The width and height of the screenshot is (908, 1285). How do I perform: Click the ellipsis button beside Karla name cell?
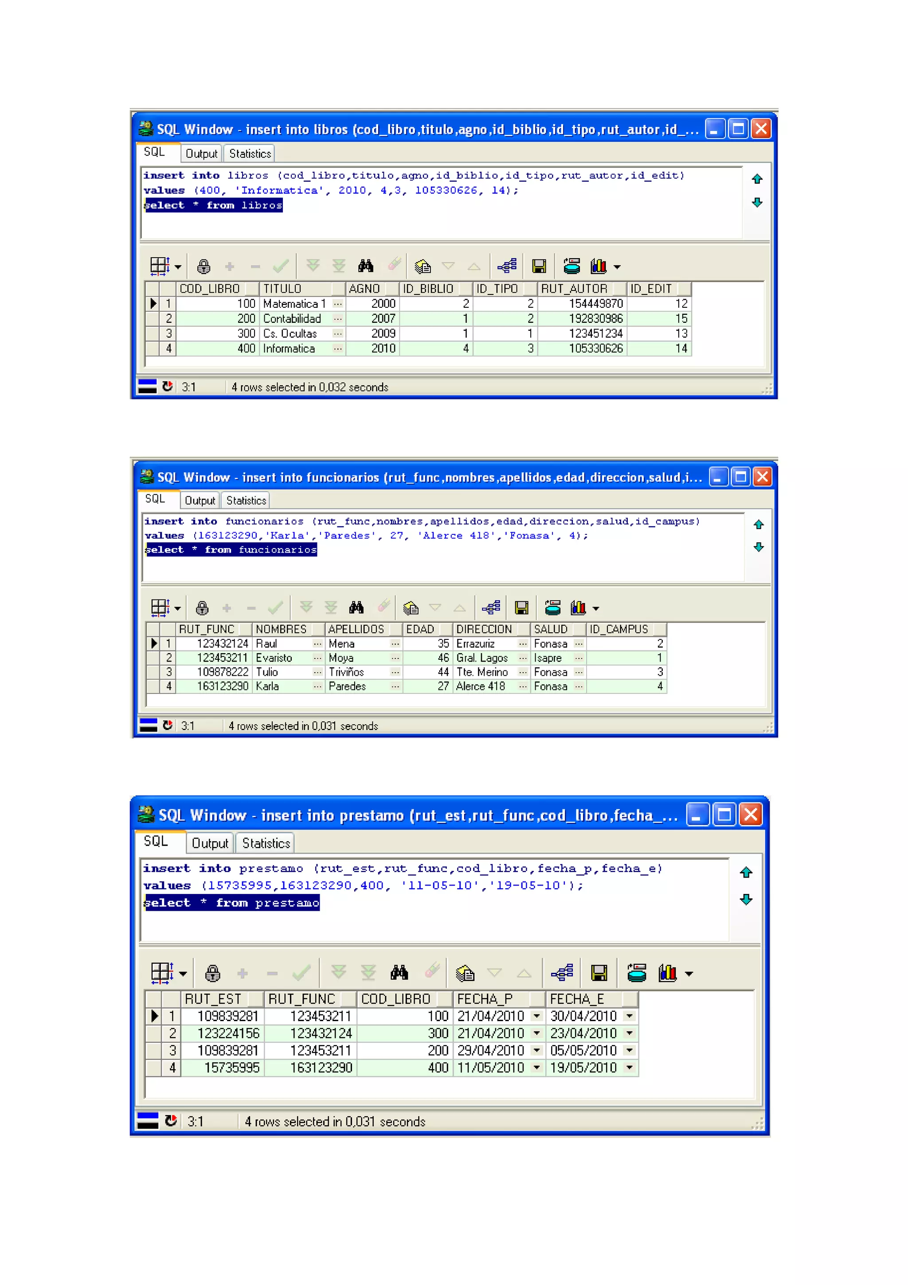(x=317, y=686)
